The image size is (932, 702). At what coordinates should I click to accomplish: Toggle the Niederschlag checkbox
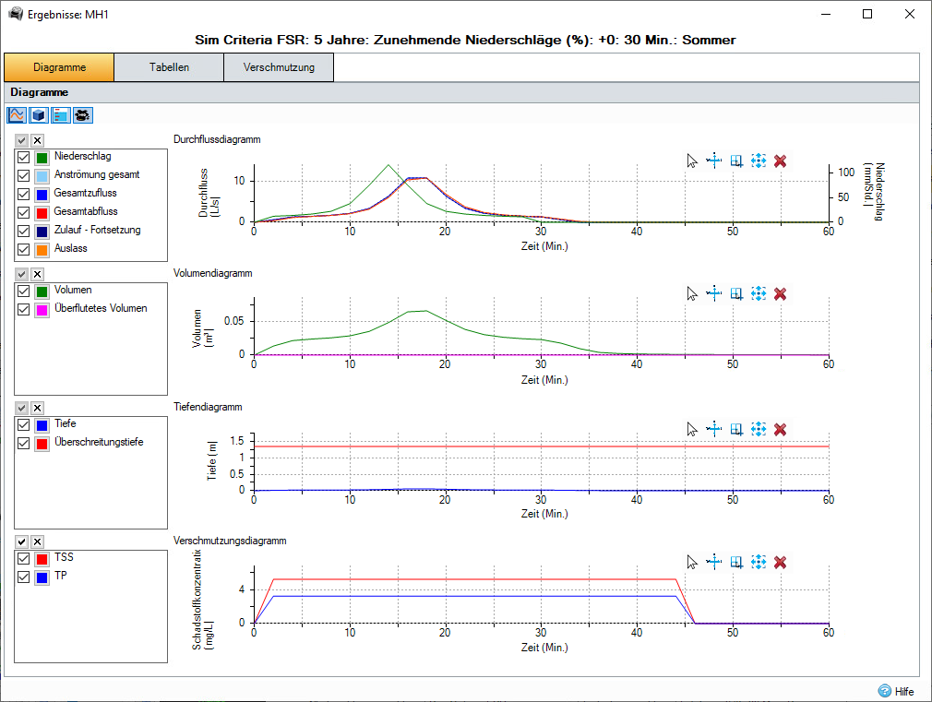[x=23, y=158]
